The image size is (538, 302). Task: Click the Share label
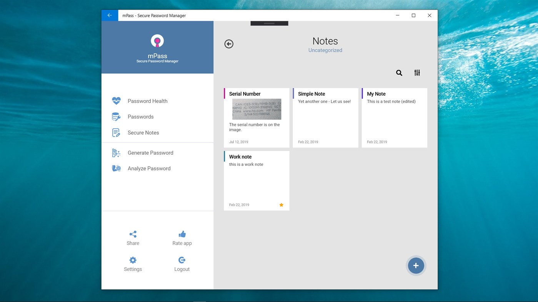133,243
